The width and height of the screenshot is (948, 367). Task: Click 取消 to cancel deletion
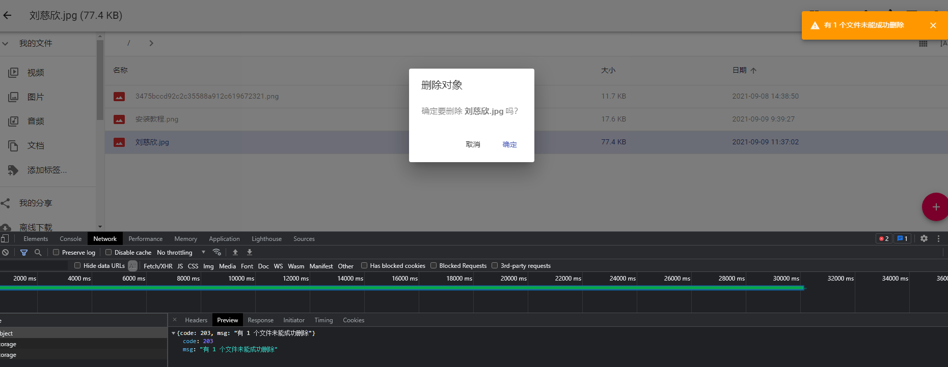point(473,144)
